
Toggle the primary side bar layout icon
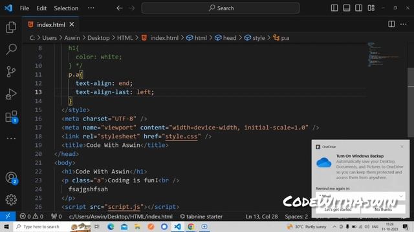(334, 8)
